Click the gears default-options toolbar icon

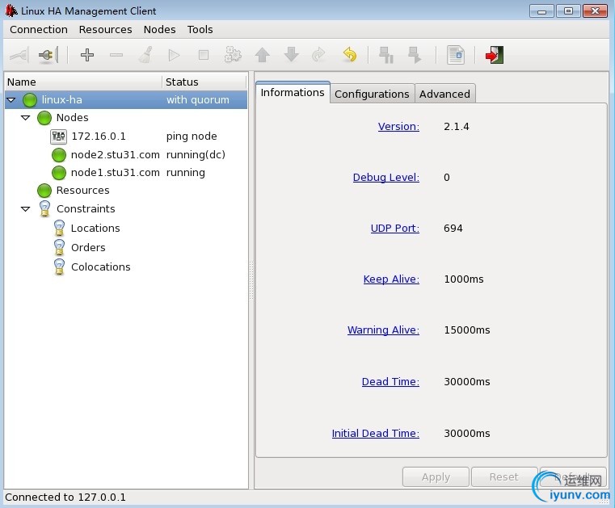pos(233,55)
